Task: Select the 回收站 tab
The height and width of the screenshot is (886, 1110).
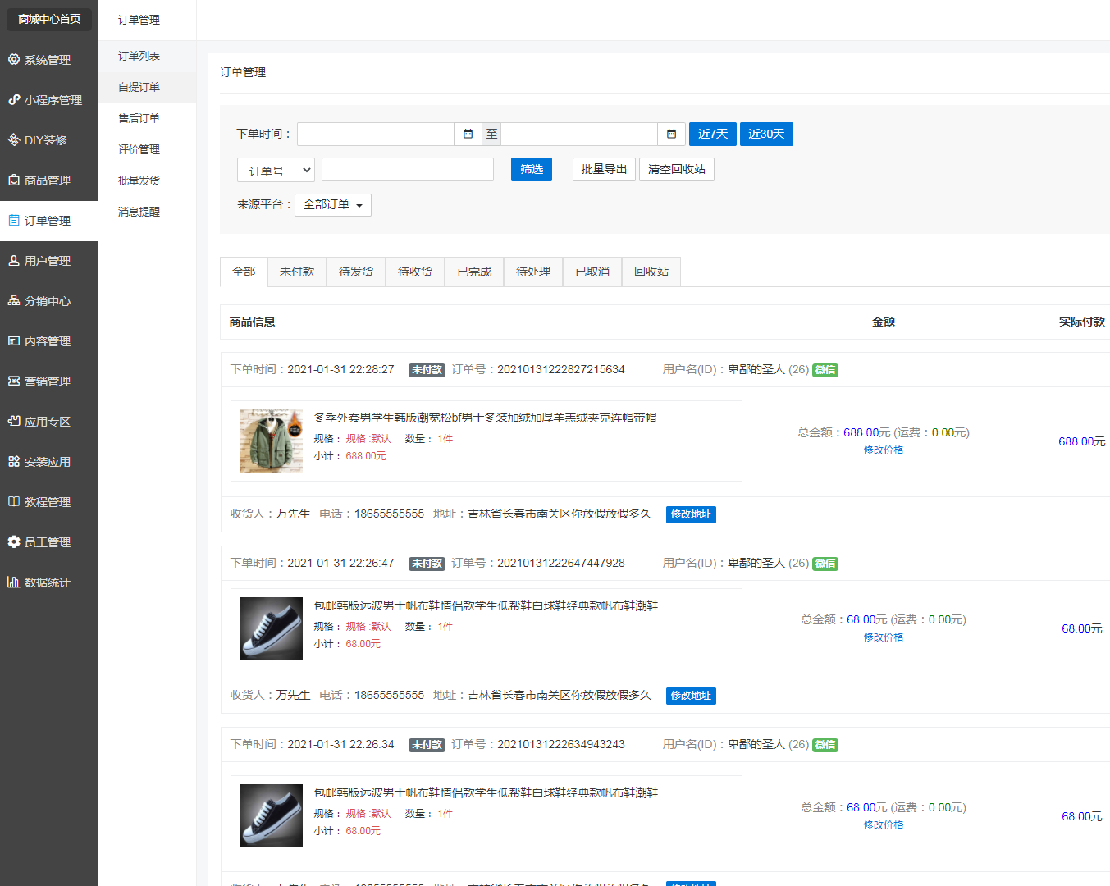Action: 651,272
